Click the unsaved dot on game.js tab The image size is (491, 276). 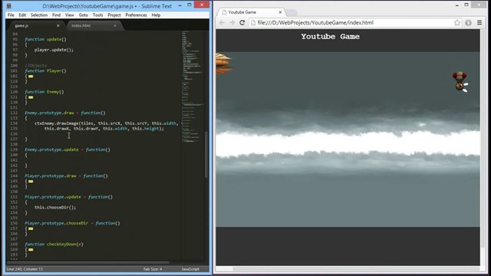pyautogui.click(x=58, y=25)
